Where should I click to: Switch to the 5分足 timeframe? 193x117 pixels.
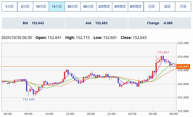click(25, 6)
